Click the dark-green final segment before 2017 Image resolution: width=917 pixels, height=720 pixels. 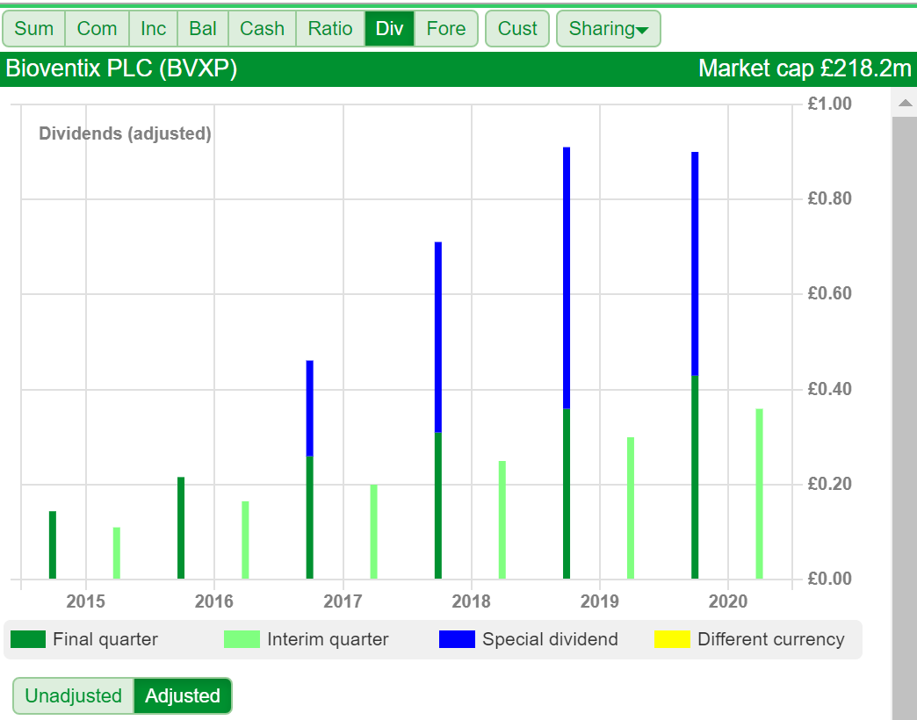pos(310,518)
